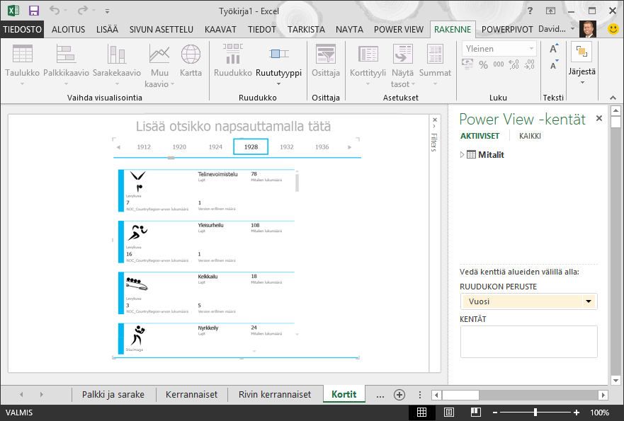Apply thousands separator 000 format
Viewport: 624px width, 421px height.
[x=498, y=64]
